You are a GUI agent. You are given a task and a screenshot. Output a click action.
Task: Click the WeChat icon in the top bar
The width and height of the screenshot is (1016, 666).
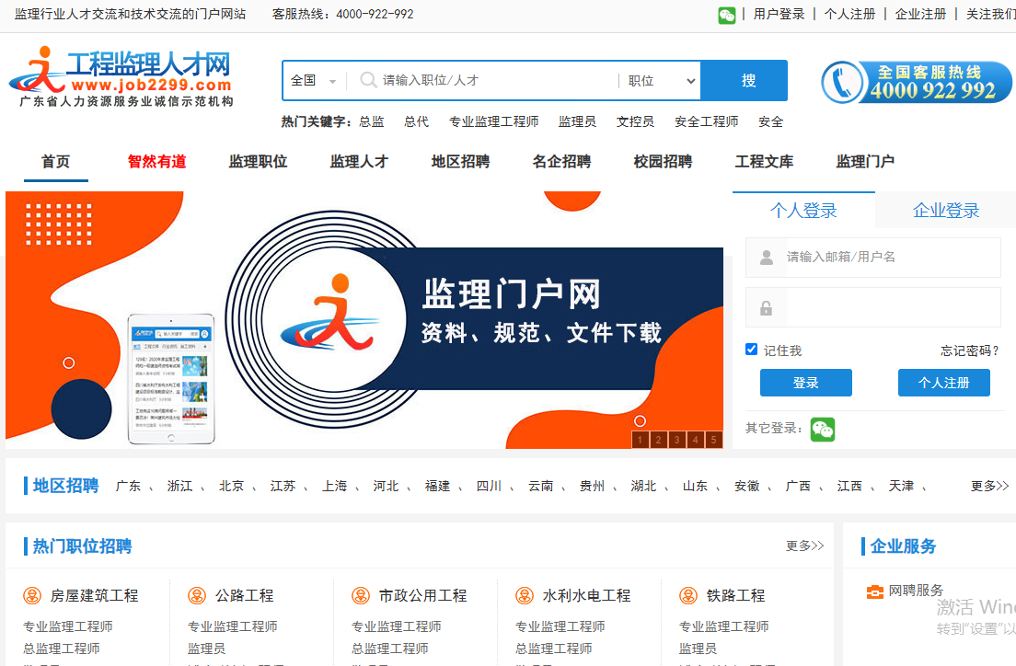[726, 15]
